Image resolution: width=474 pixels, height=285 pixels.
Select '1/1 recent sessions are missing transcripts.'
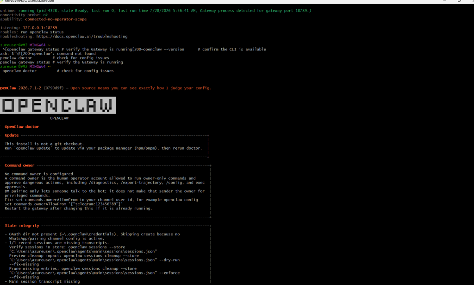59,243
